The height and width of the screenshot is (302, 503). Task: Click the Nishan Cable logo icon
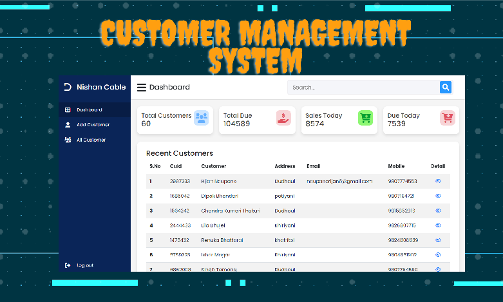[68, 87]
